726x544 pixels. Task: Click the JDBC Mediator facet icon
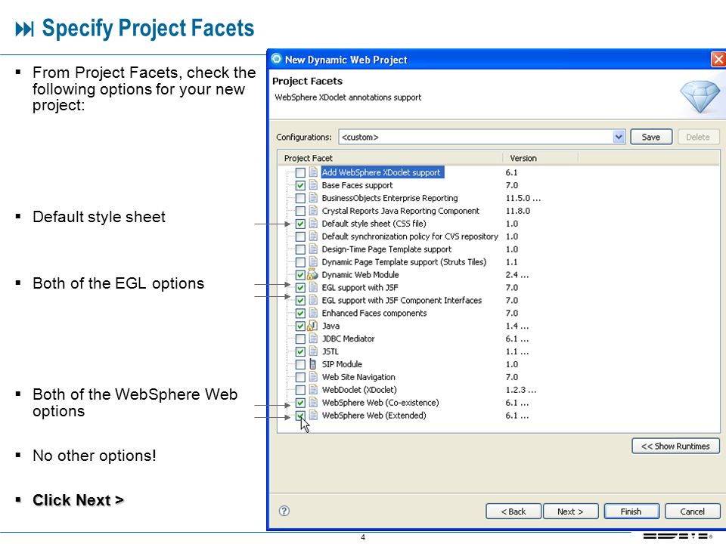[x=313, y=338]
